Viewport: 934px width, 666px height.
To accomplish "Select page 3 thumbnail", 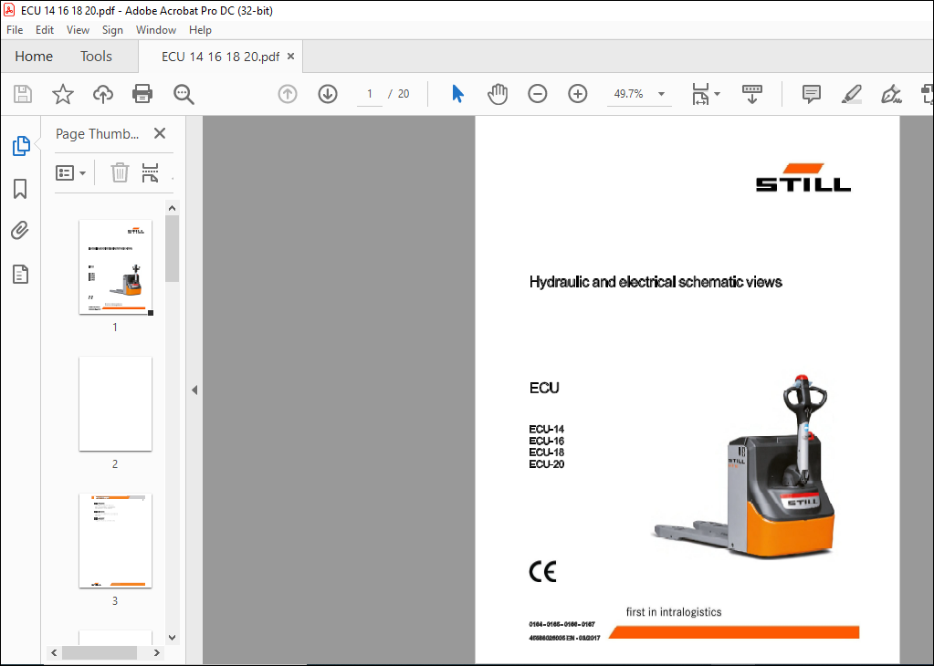I will point(116,541).
